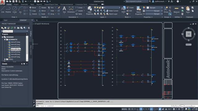Image resolution: width=198 pixels, height=111 pixels.
Task: Click the Plot/print icon in quick access toolbar
Action: [35, 1]
